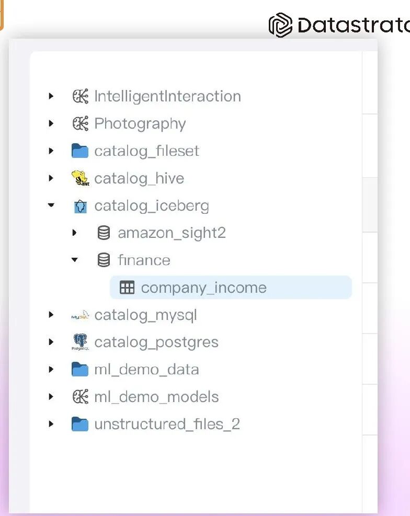Select the company_income table
This screenshot has height=516, width=410.
click(x=203, y=288)
